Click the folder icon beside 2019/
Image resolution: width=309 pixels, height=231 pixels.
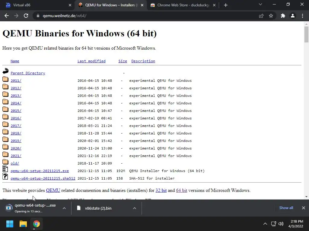pyautogui.click(x=5, y=140)
